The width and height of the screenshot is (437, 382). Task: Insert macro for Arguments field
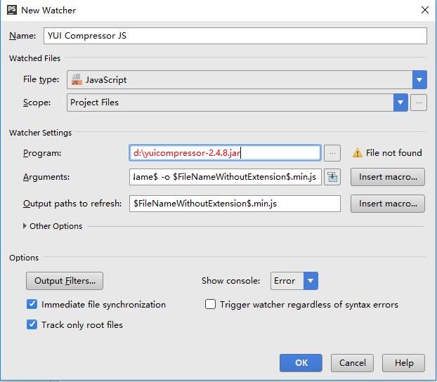(388, 177)
